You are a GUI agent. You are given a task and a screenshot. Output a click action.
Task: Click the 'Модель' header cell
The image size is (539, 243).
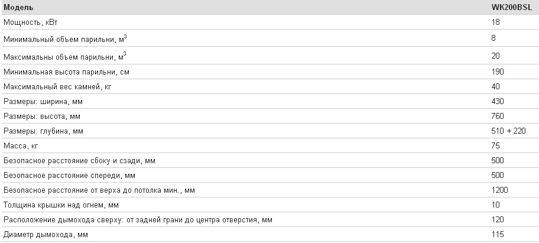pyautogui.click(x=18, y=7)
